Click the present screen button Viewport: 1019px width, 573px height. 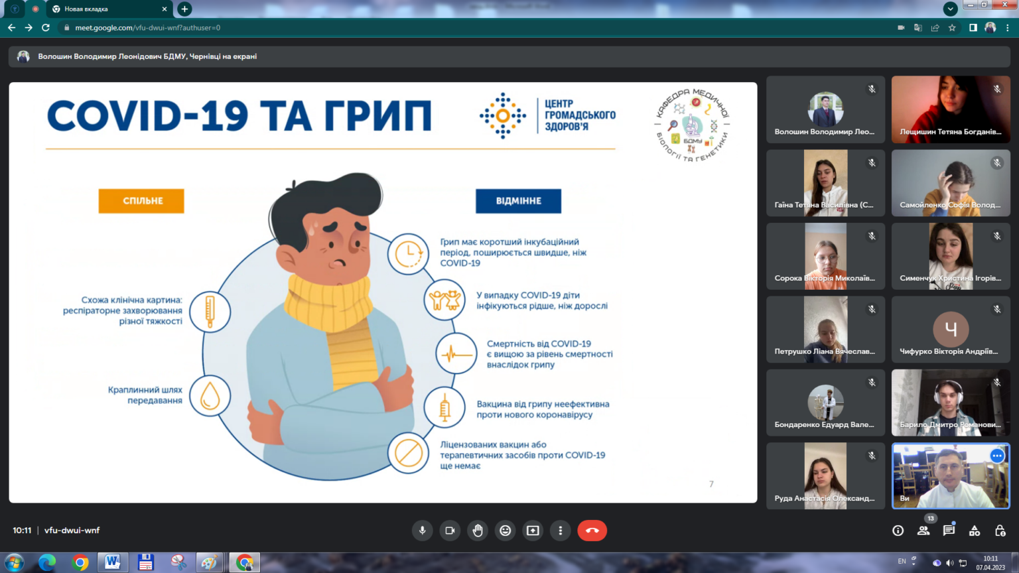(x=533, y=531)
